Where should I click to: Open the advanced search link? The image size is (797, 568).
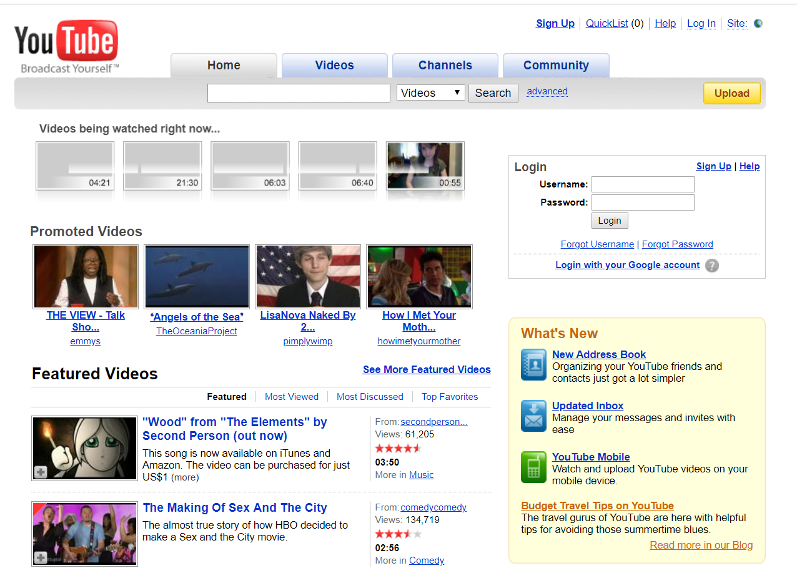[547, 91]
